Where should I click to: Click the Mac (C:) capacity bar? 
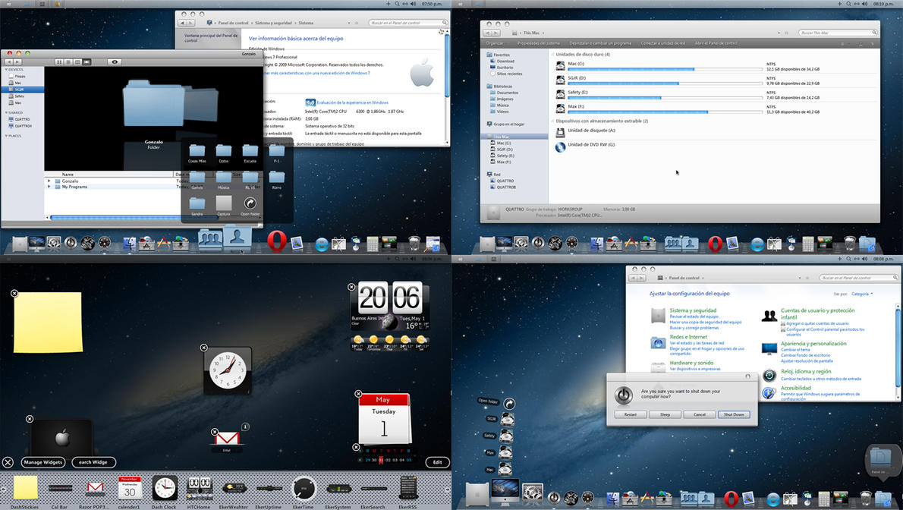pos(665,69)
